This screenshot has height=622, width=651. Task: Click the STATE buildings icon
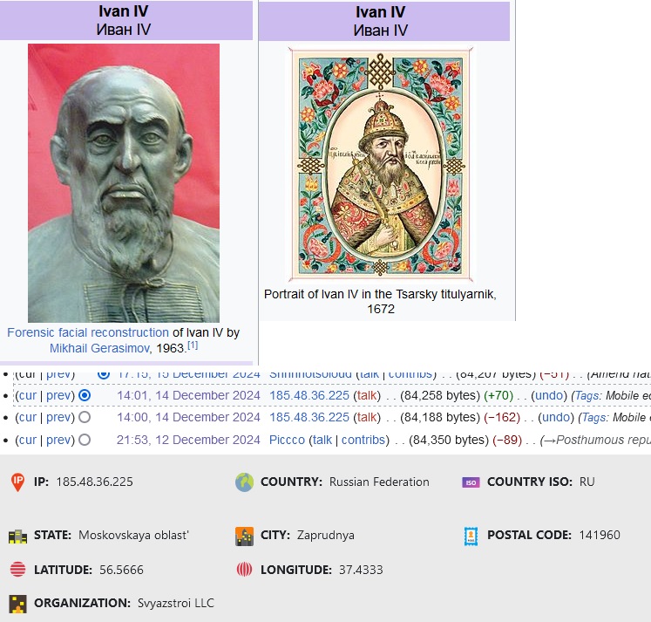[17, 536]
